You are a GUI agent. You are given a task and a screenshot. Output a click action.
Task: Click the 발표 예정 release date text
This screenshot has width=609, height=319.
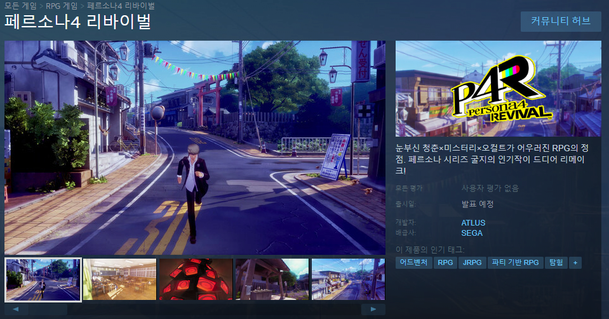[478, 204]
